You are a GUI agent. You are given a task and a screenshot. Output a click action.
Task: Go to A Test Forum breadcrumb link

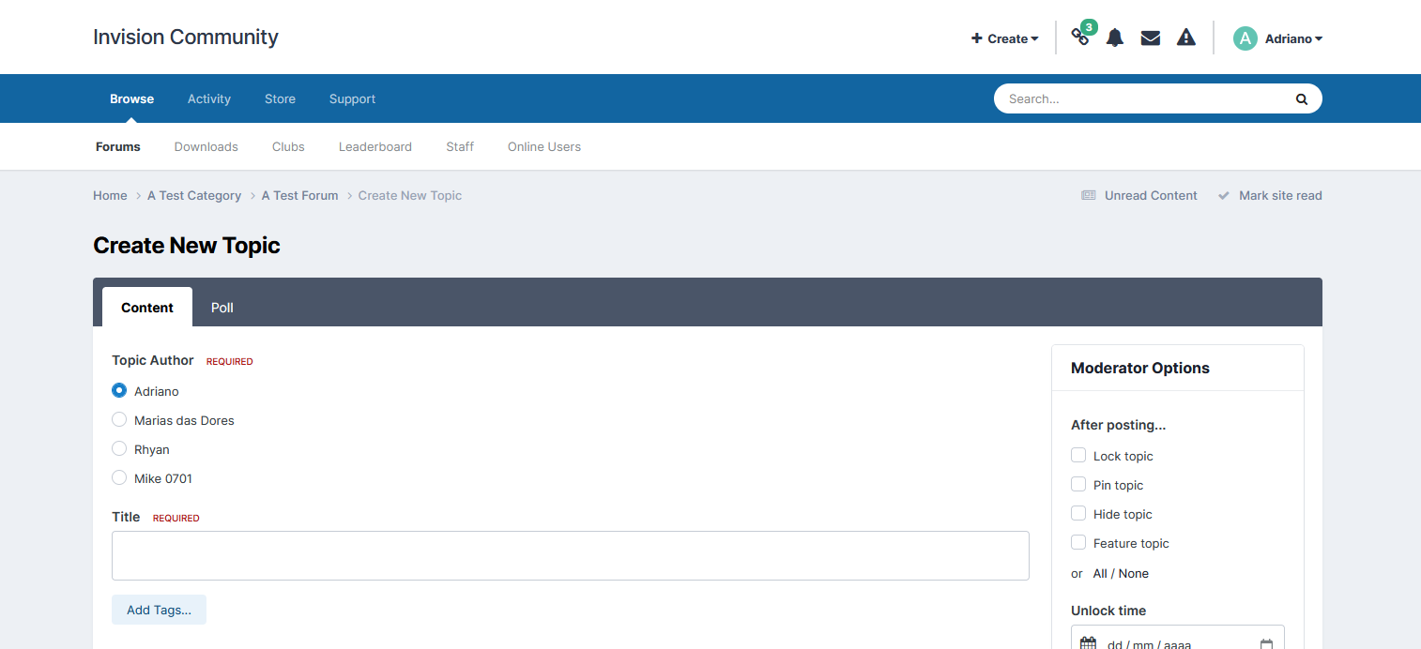coord(299,196)
